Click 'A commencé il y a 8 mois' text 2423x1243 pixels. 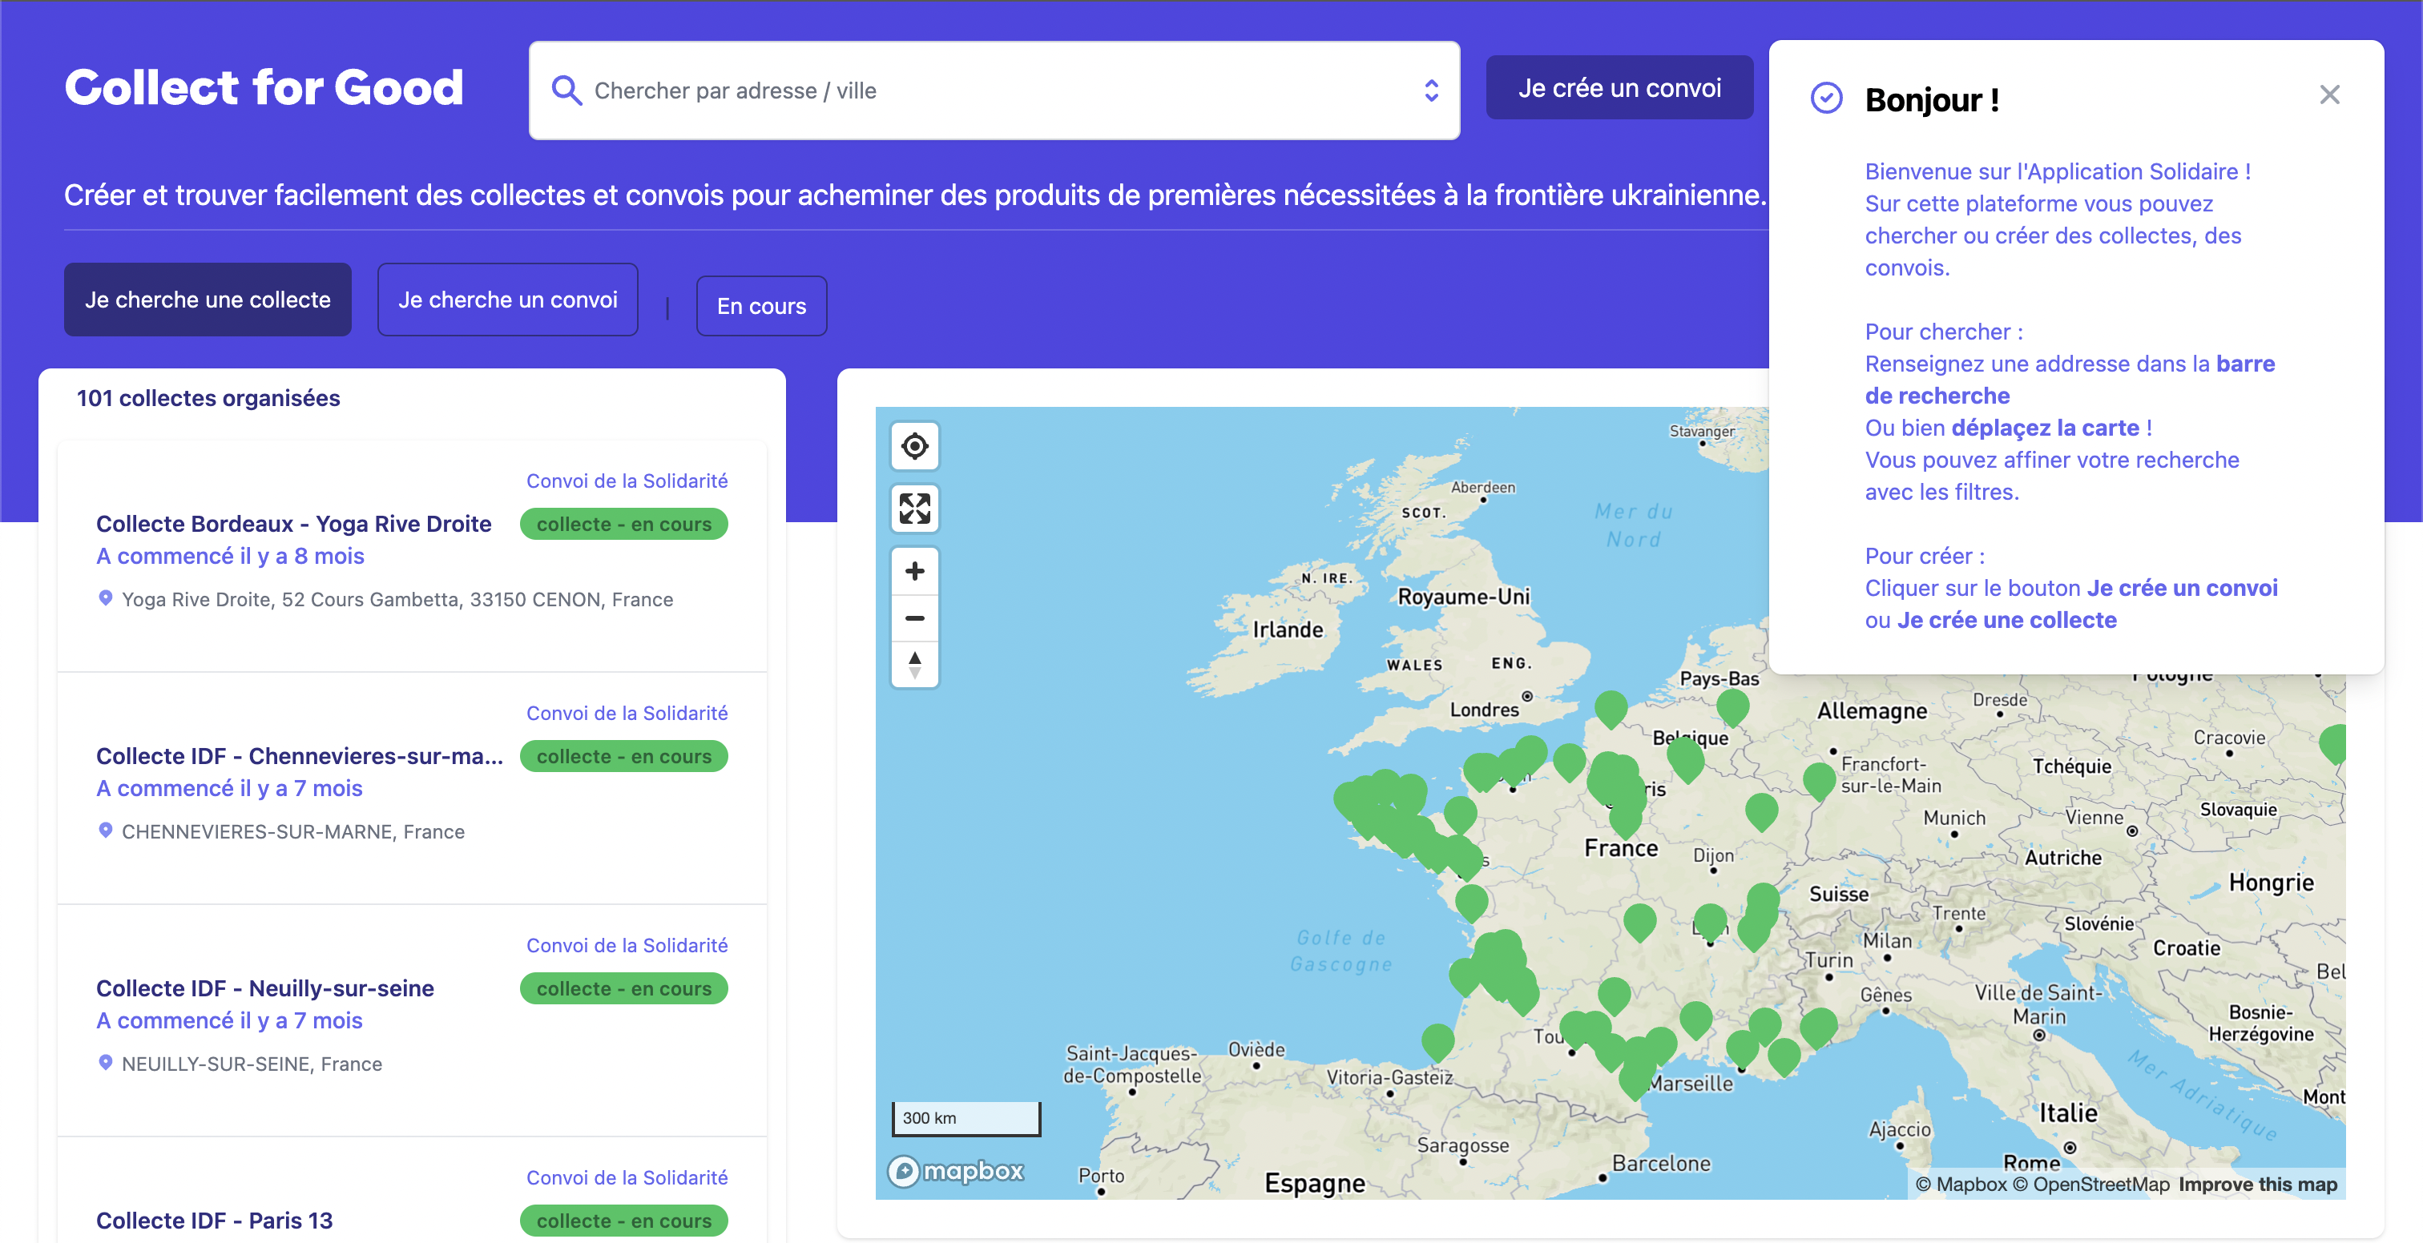[x=229, y=556]
